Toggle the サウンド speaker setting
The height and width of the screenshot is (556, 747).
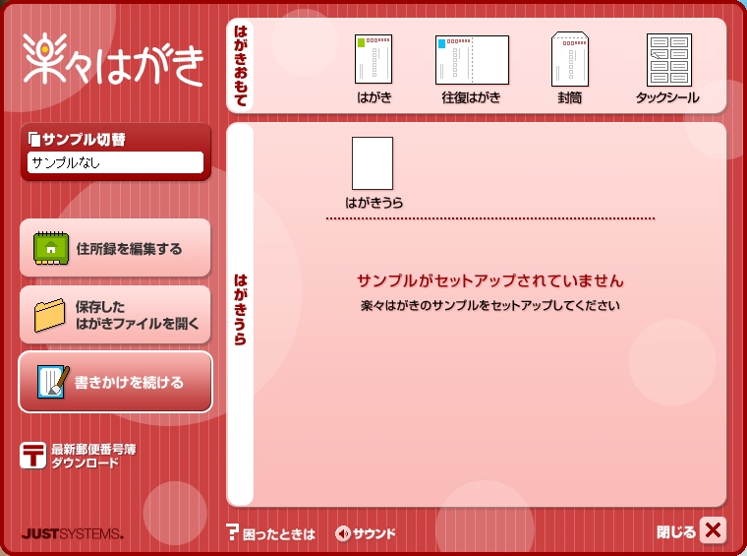pyautogui.click(x=366, y=533)
